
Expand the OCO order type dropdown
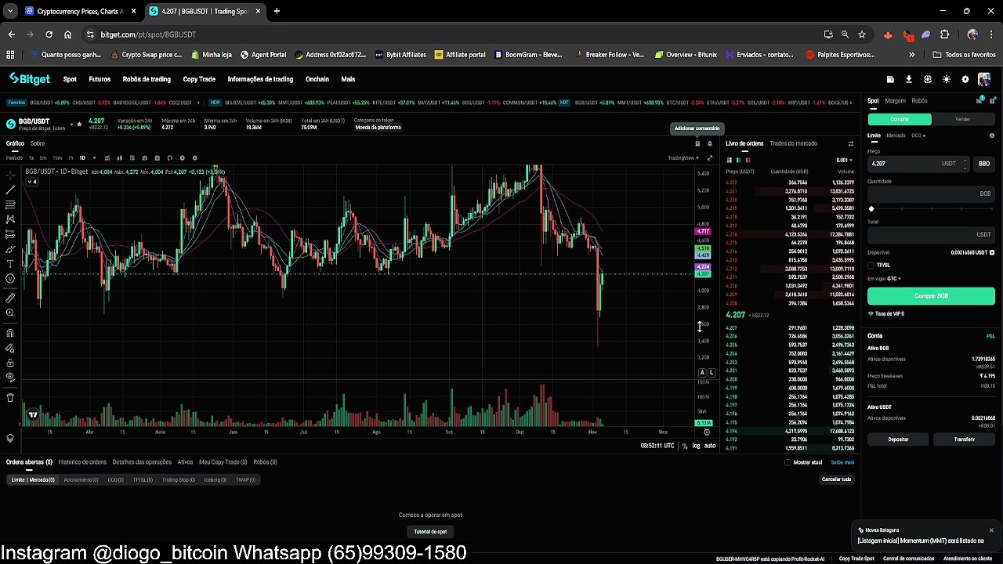(x=918, y=136)
